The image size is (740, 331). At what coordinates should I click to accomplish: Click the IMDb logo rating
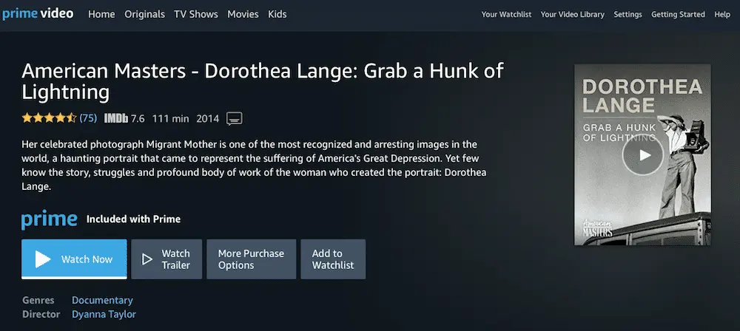click(x=124, y=118)
